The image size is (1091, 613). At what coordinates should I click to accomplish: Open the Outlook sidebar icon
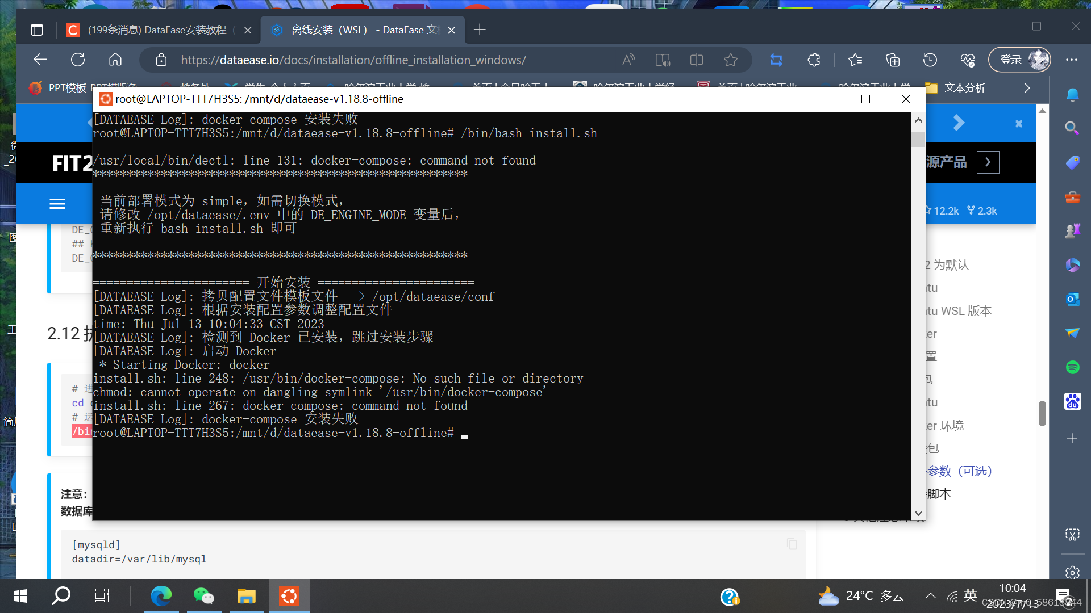(1073, 299)
